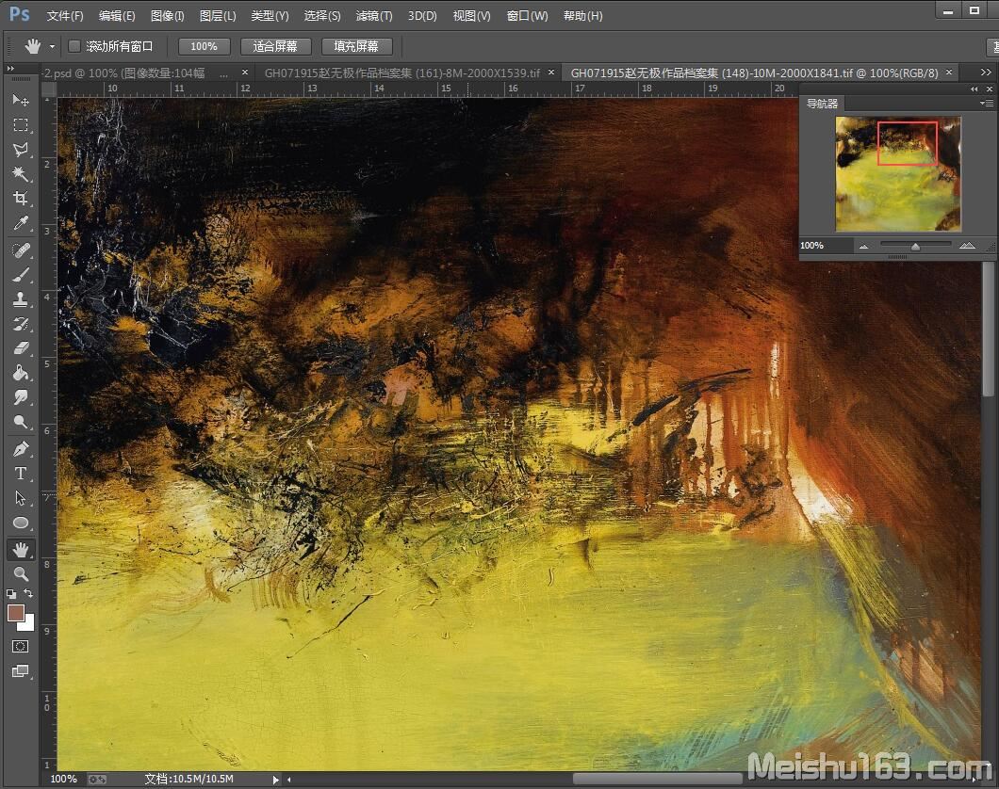Select the Move tool

click(21, 100)
